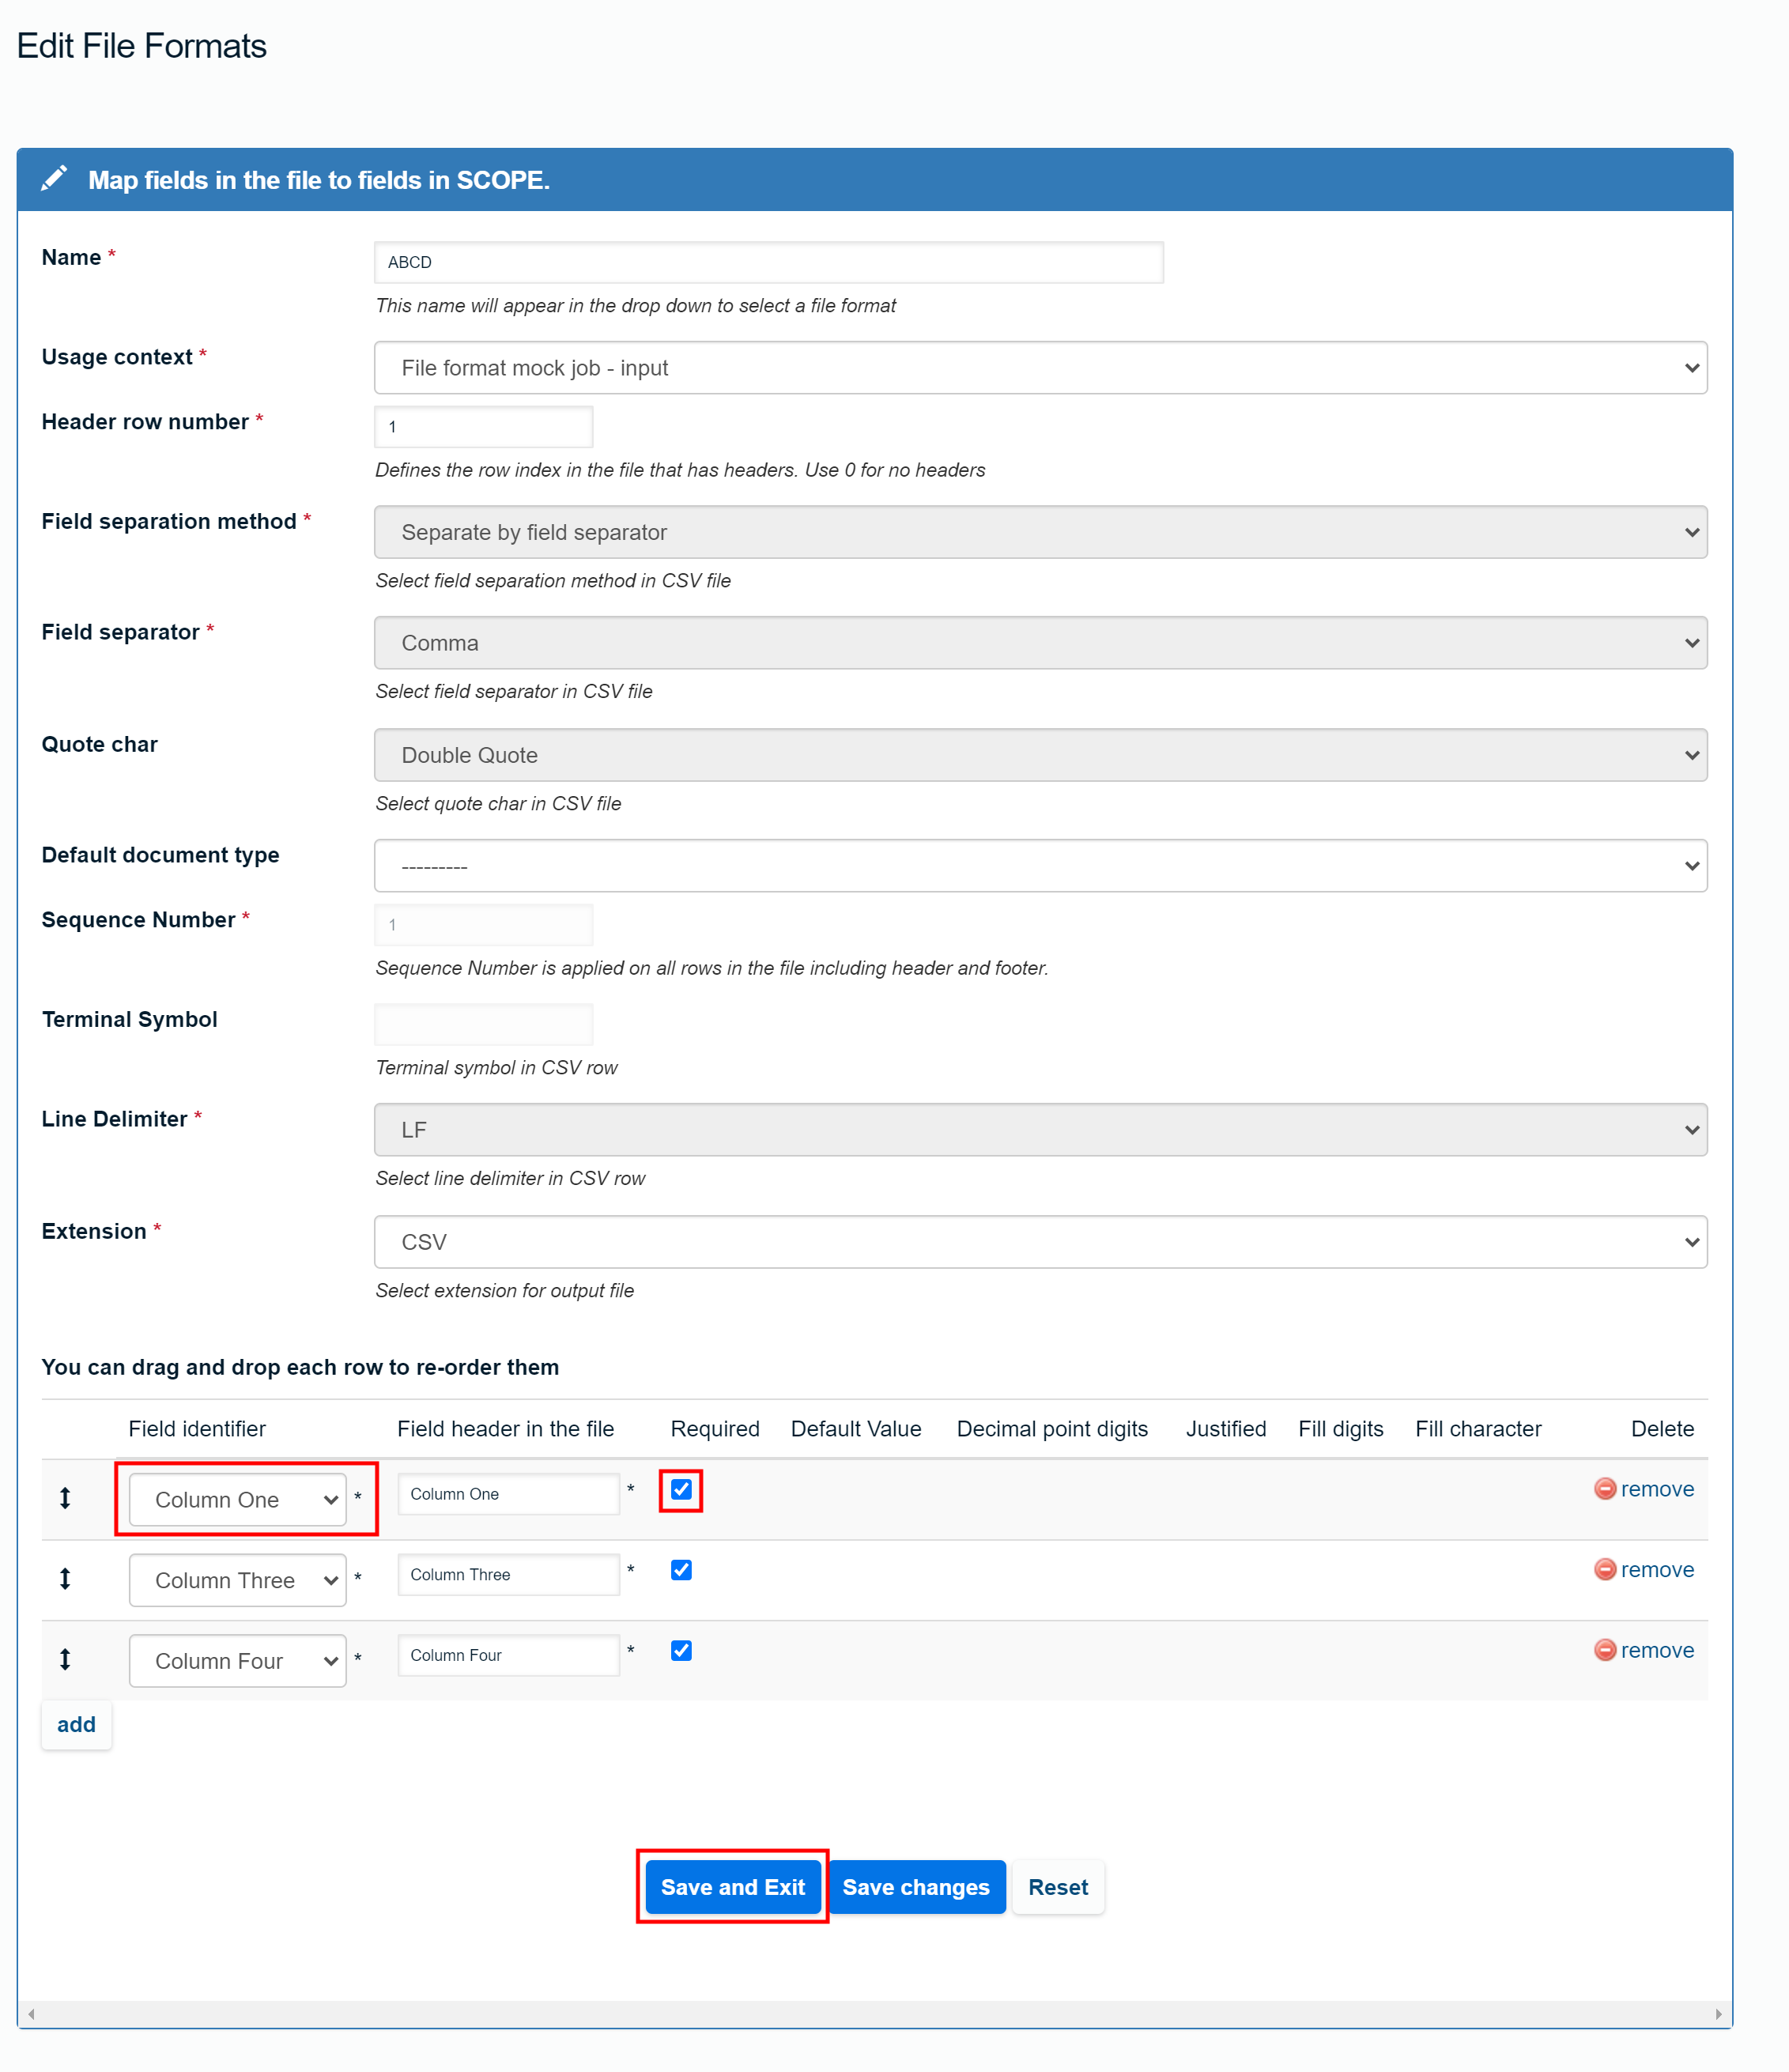This screenshot has height=2072, width=1789.
Task: Open the Usage context dropdown
Action: [1040, 367]
